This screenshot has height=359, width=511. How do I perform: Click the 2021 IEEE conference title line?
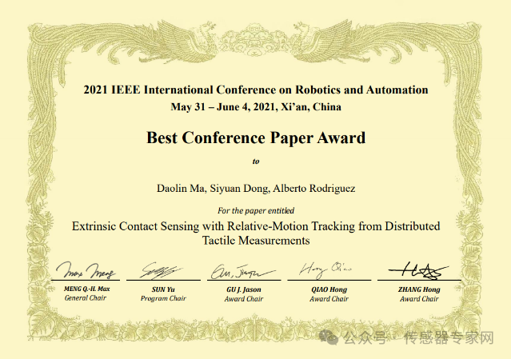[255, 90]
